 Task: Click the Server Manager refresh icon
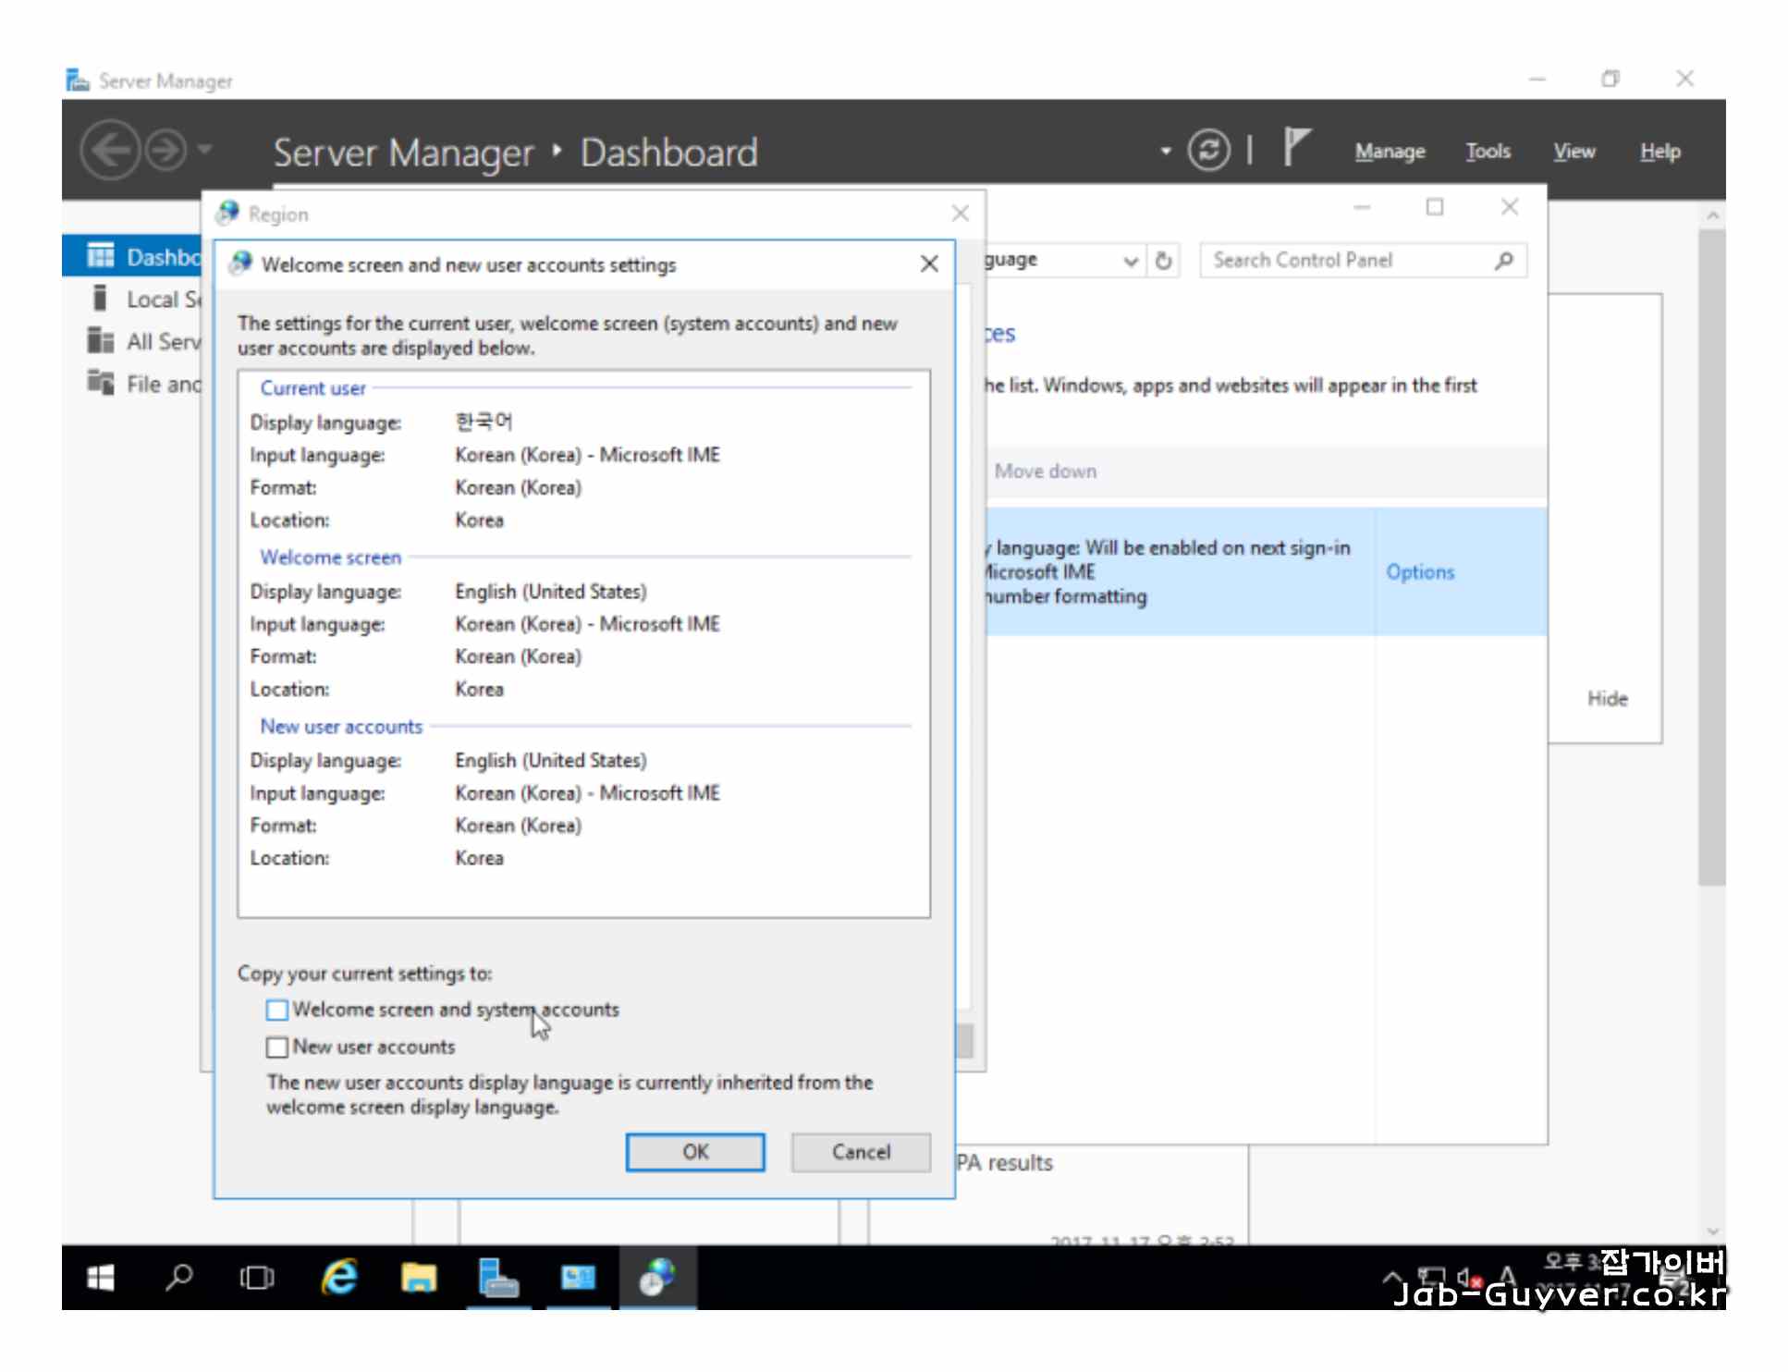coord(1208,151)
